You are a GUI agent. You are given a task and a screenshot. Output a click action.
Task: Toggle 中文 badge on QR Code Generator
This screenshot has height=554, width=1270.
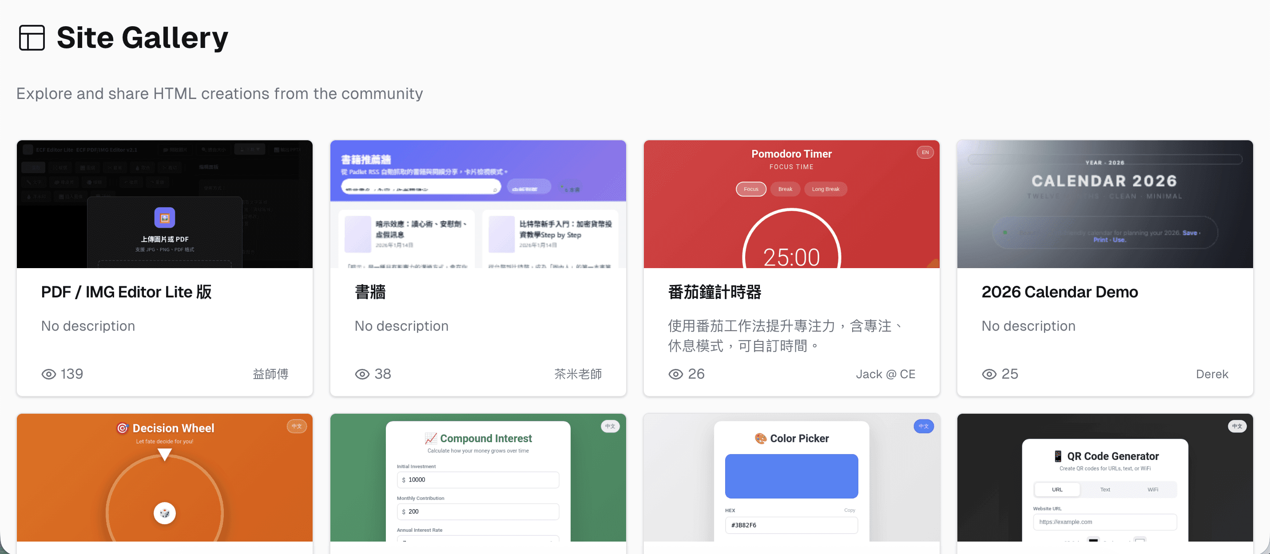[x=1237, y=426]
